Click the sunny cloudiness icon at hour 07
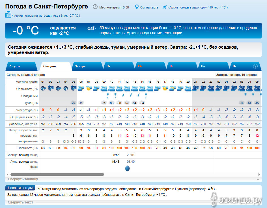The height and width of the screenshot is (208, 267). 89,88
